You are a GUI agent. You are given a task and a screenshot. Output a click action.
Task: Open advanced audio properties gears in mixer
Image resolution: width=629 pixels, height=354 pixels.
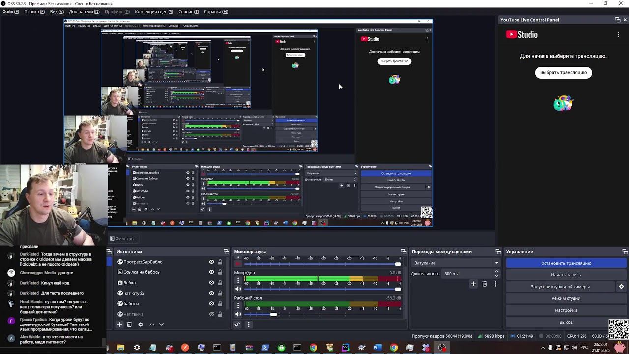pos(237,324)
